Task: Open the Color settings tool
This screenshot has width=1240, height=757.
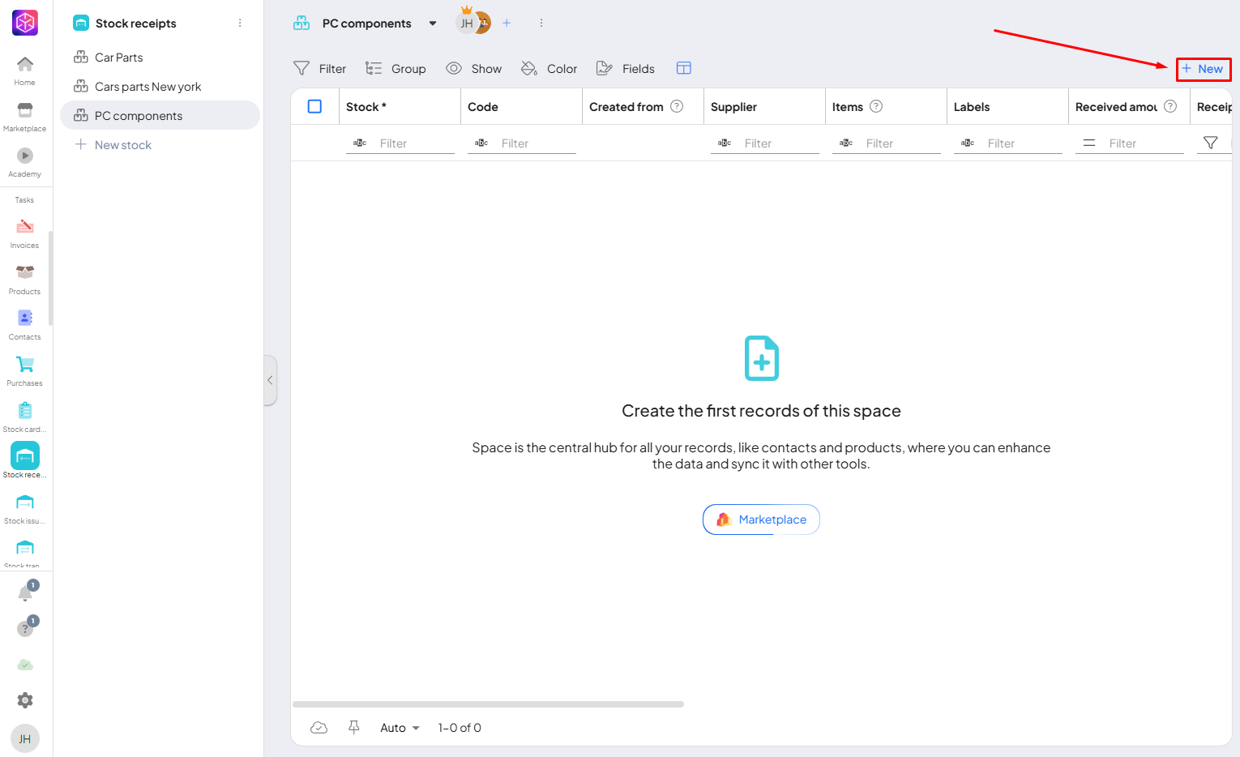Action: coord(549,69)
